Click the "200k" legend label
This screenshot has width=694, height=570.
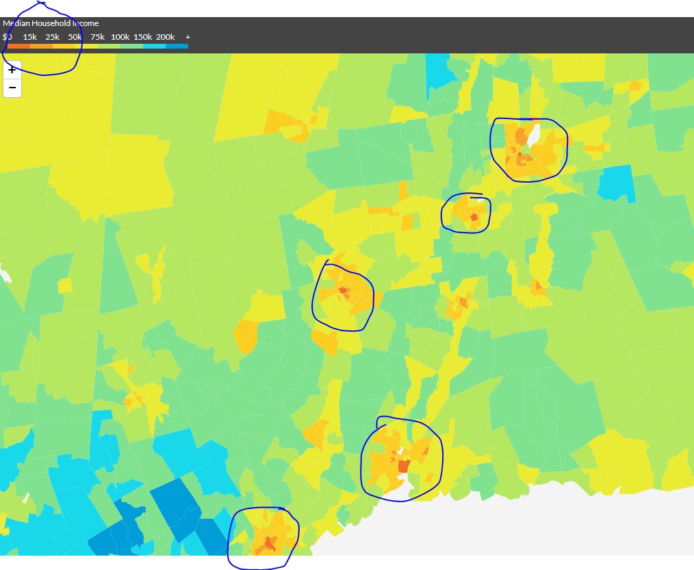[165, 36]
